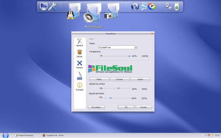Click the Windows Start orb on taskbar
The width and height of the screenshot is (221, 138).
pos(6,135)
